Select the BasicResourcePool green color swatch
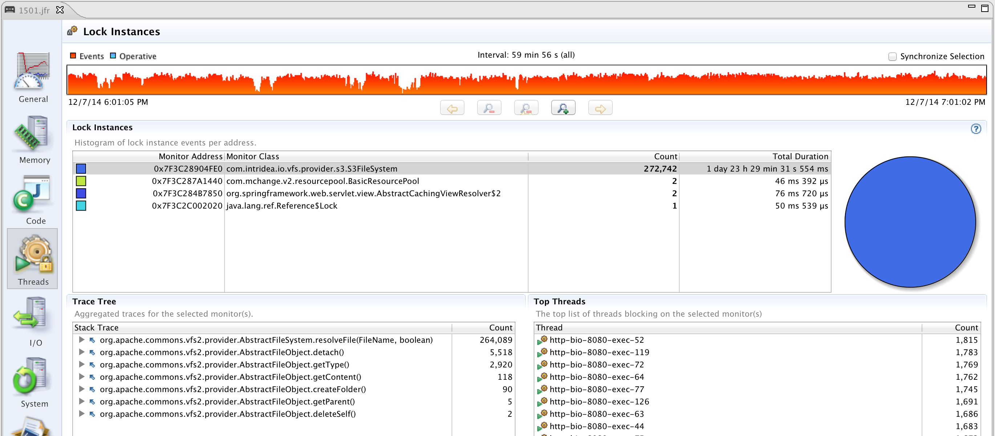 (81, 181)
